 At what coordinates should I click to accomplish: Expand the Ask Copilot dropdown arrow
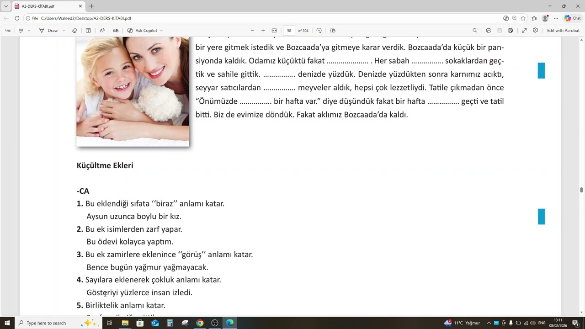click(x=161, y=31)
